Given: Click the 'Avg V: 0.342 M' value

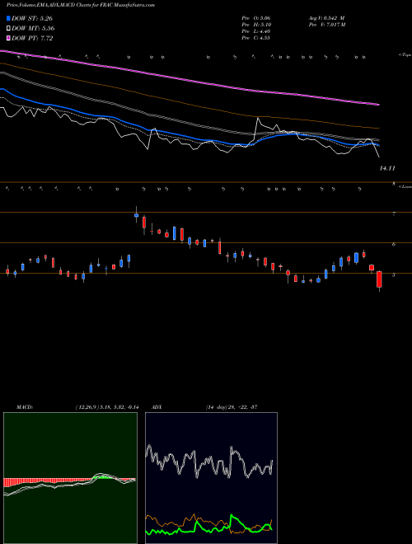Looking at the screenshot, I should [326, 18].
